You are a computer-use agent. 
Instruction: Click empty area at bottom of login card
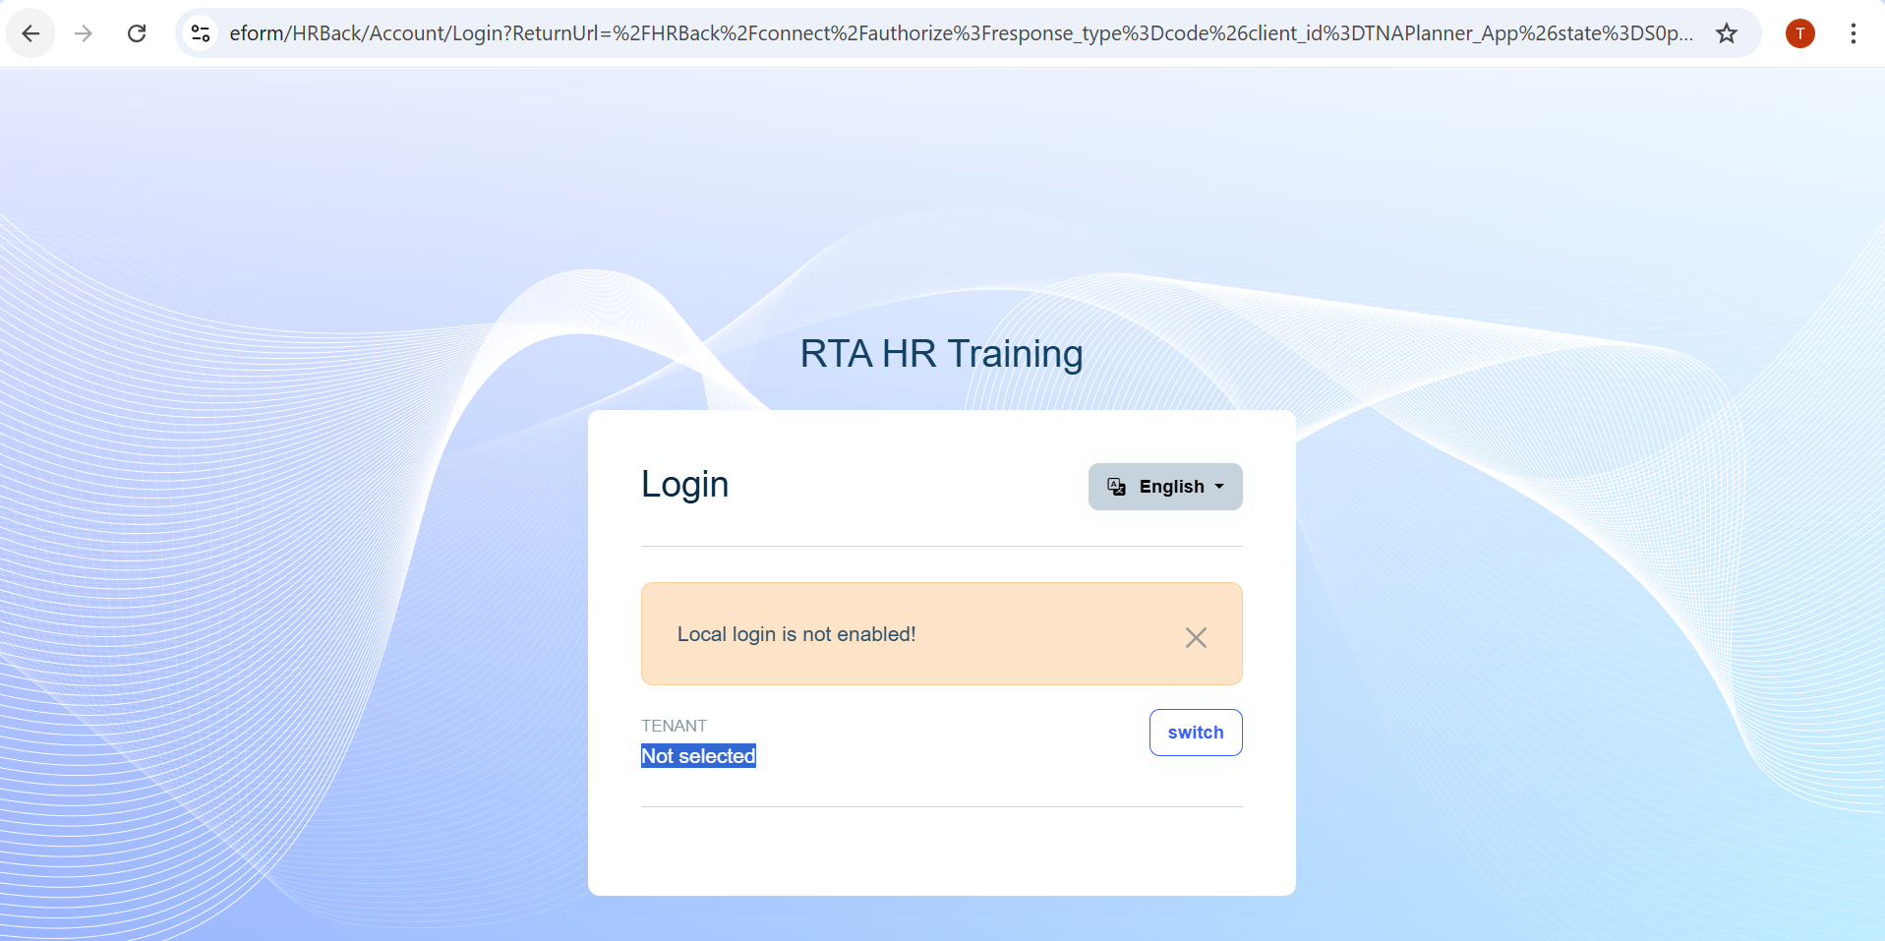941,852
